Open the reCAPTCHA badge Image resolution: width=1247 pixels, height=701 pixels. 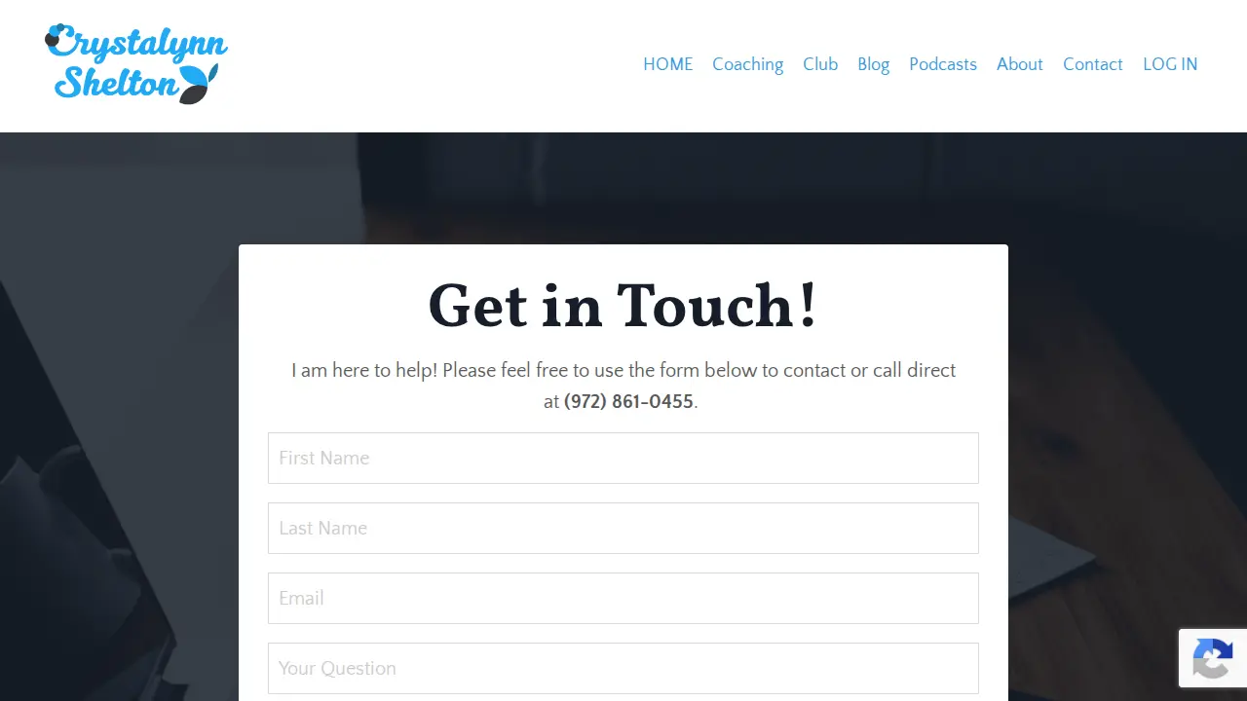coord(1213,658)
